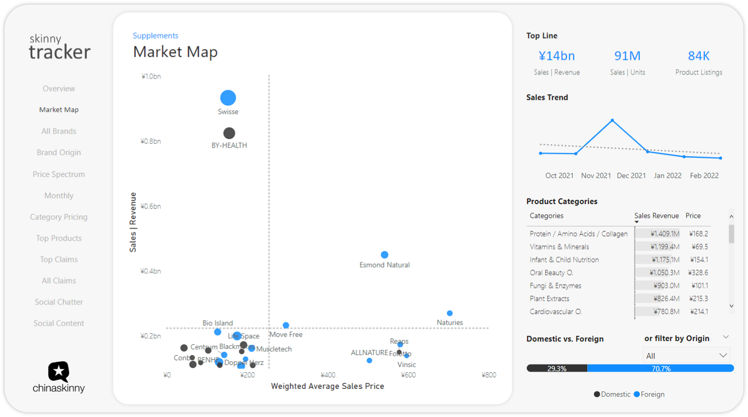
Task: Select the Esmond Natural bubble
Action: tap(384, 255)
